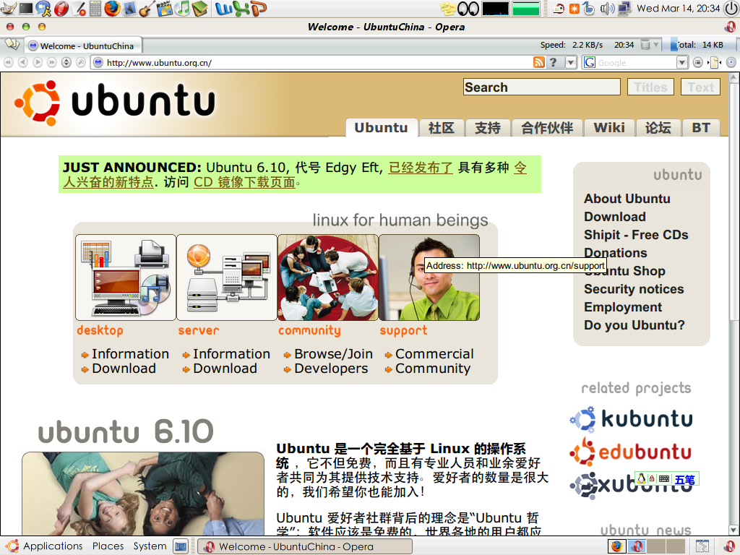The image size is (740, 555).
Task: Open the Terminal launcher in top panel
Action: 26,8
